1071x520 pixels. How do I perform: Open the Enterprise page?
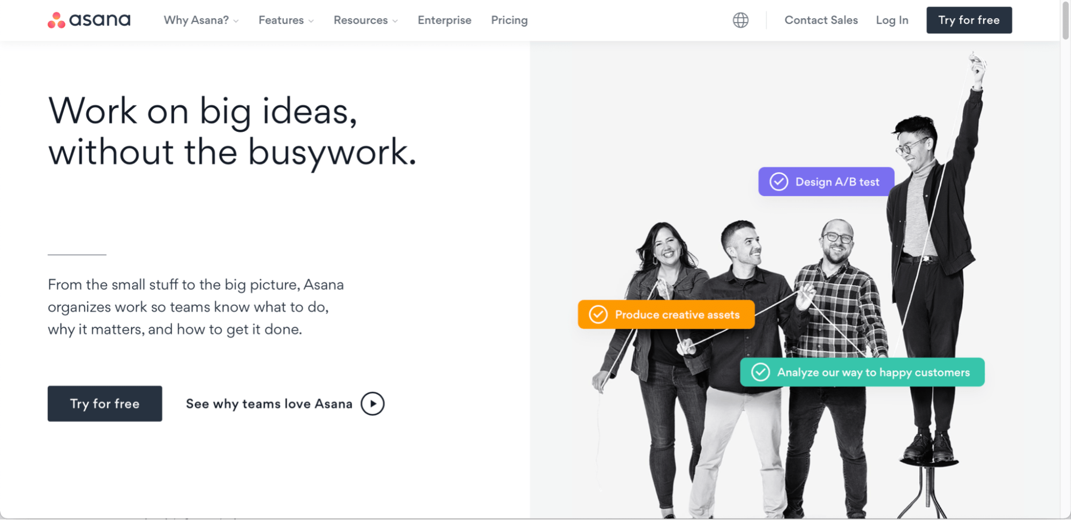444,20
